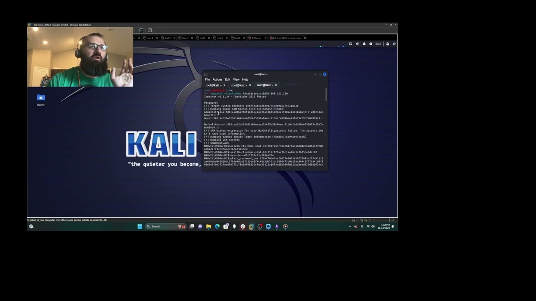Open Task View on Windows taskbar

point(192,226)
